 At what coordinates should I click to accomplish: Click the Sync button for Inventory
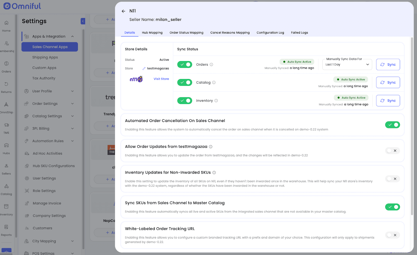coord(388,101)
